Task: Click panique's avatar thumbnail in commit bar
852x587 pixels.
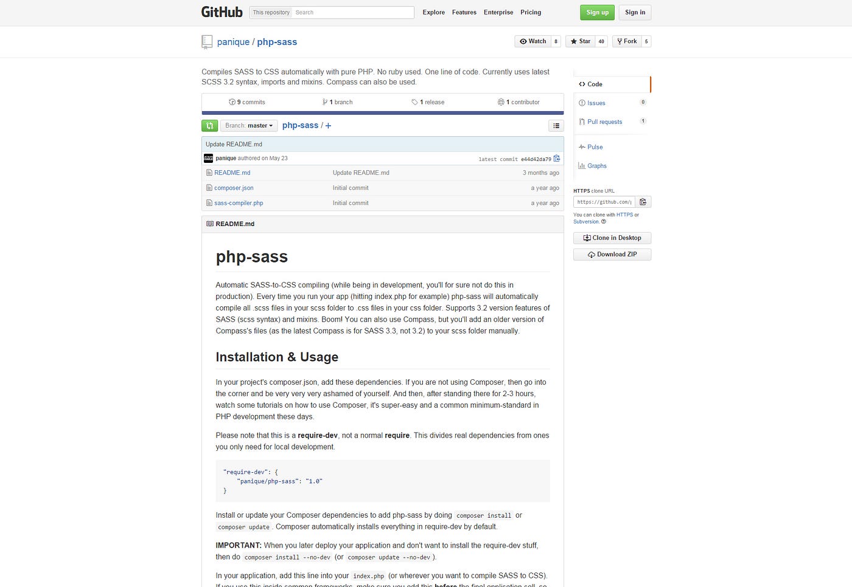Action: 208,159
